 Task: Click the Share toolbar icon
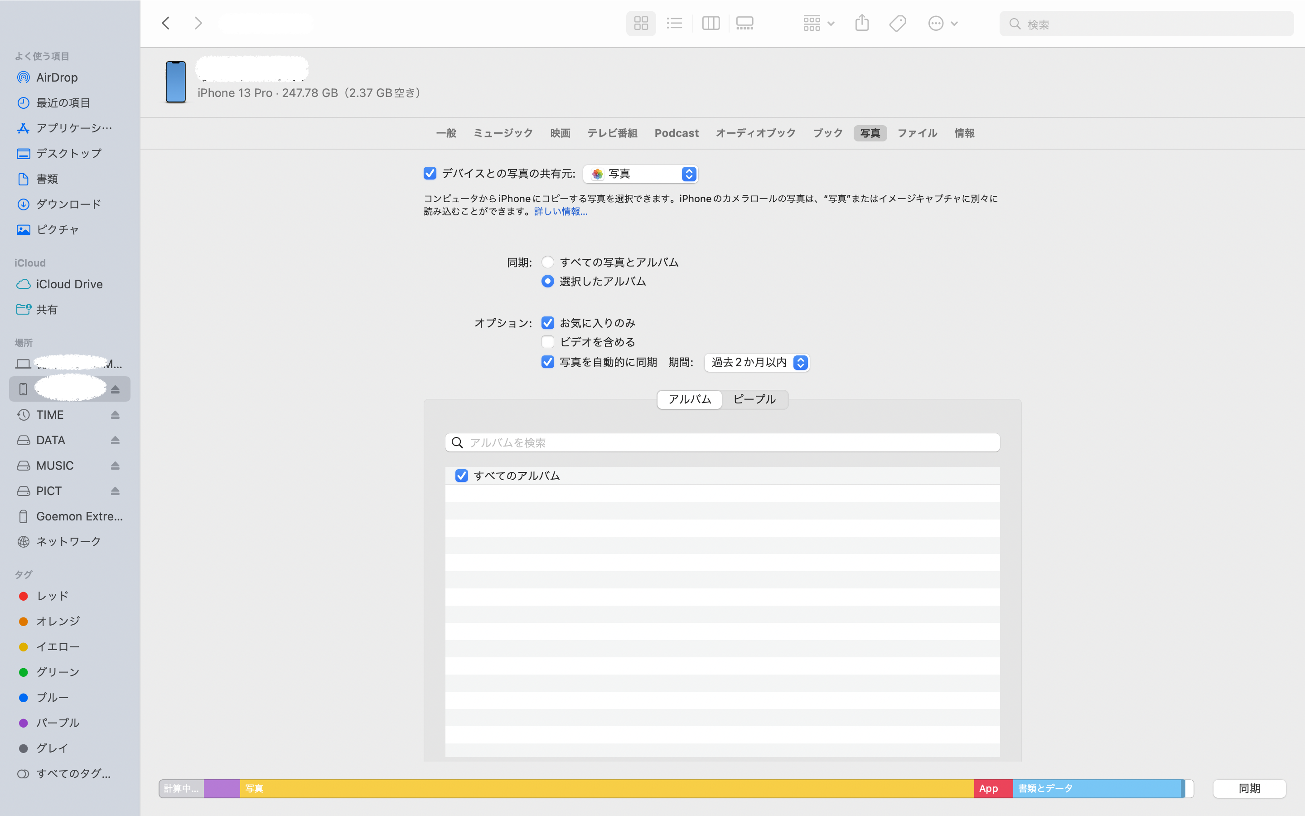coord(862,23)
